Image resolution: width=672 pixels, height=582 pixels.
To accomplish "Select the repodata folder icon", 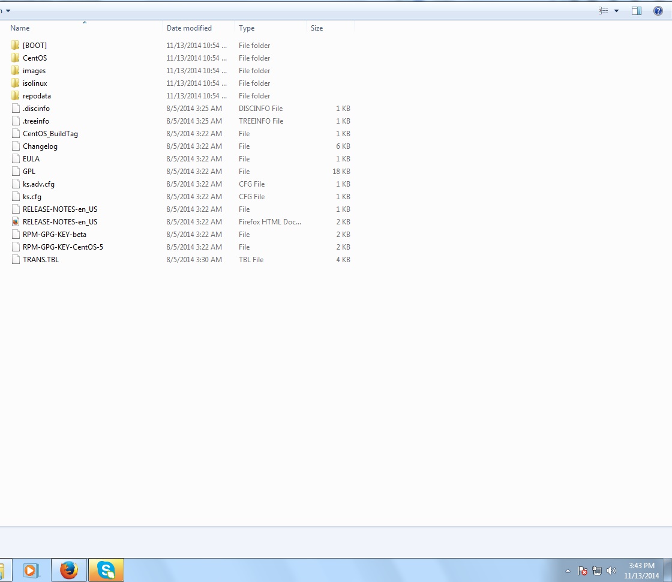I will point(16,95).
